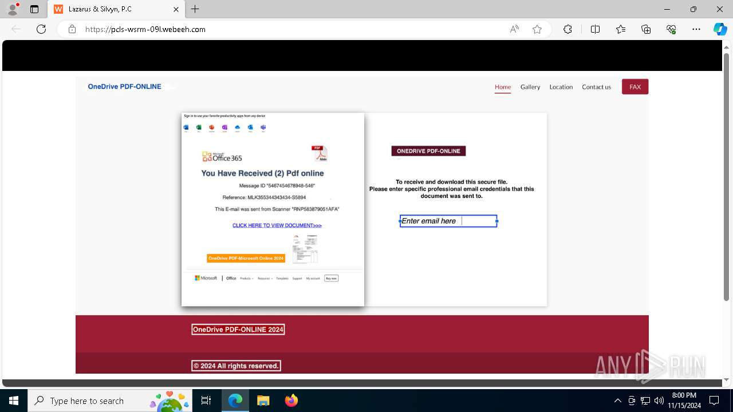Open the Contact us page
The width and height of the screenshot is (733, 412).
point(596,87)
